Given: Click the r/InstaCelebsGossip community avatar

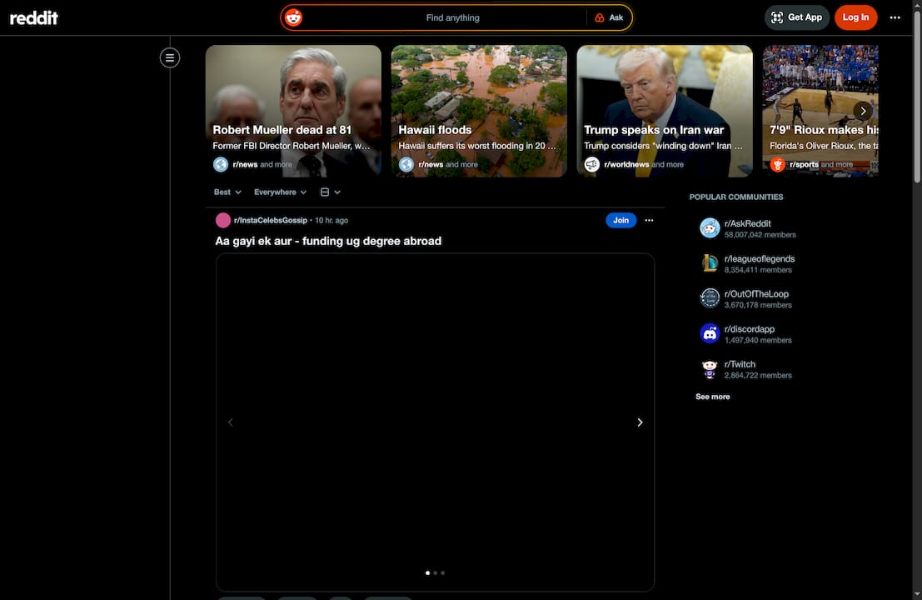Looking at the screenshot, I should click(222, 219).
